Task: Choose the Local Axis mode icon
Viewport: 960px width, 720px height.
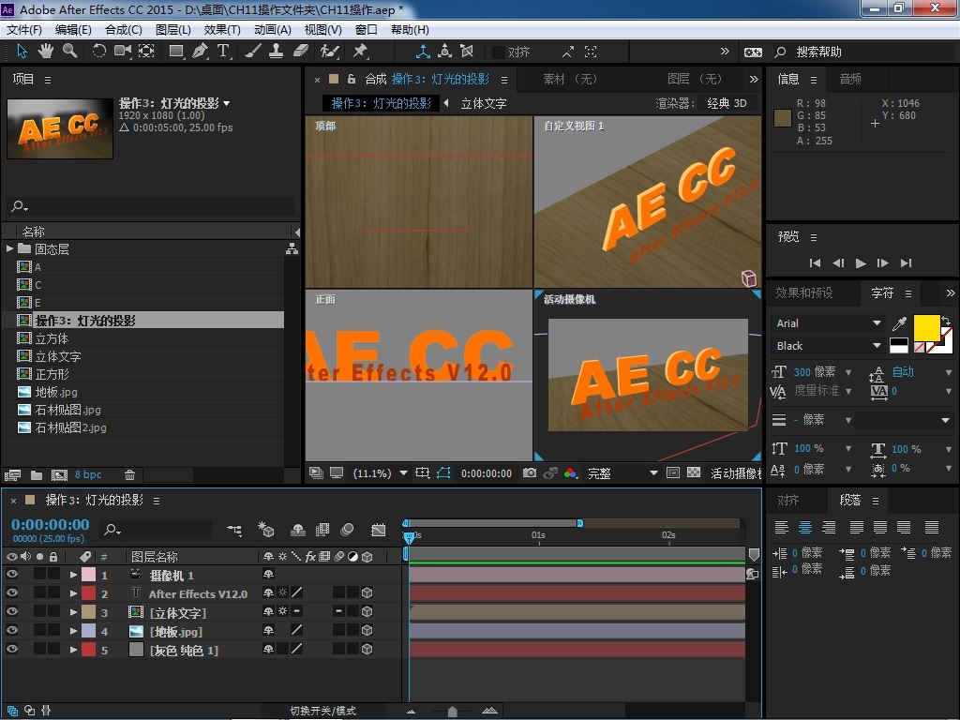Action: click(423, 52)
